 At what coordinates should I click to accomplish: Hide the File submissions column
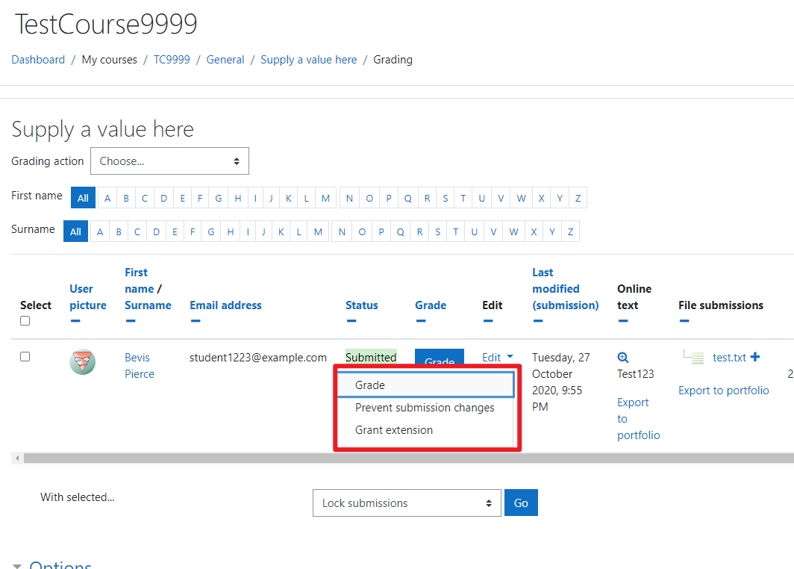(684, 321)
